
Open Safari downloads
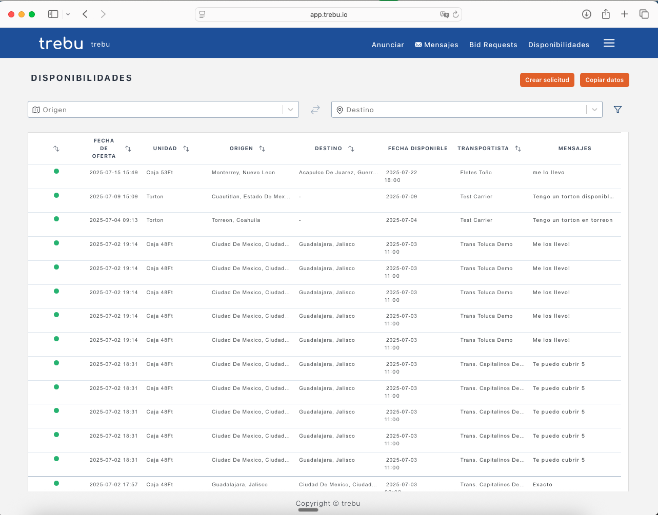pos(587,14)
